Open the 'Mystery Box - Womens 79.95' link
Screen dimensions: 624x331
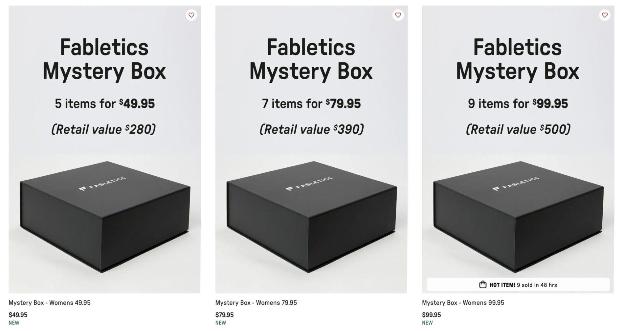[x=256, y=303]
